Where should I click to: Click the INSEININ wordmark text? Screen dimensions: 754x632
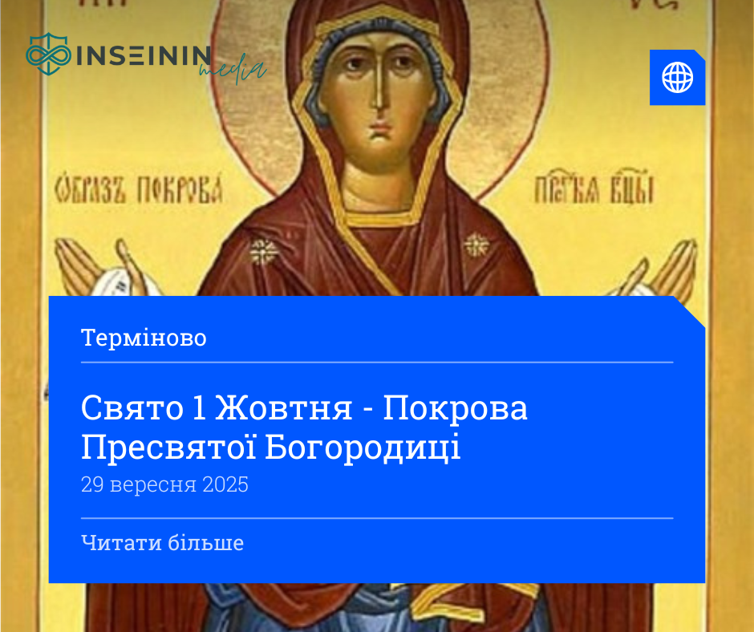point(143,55)
